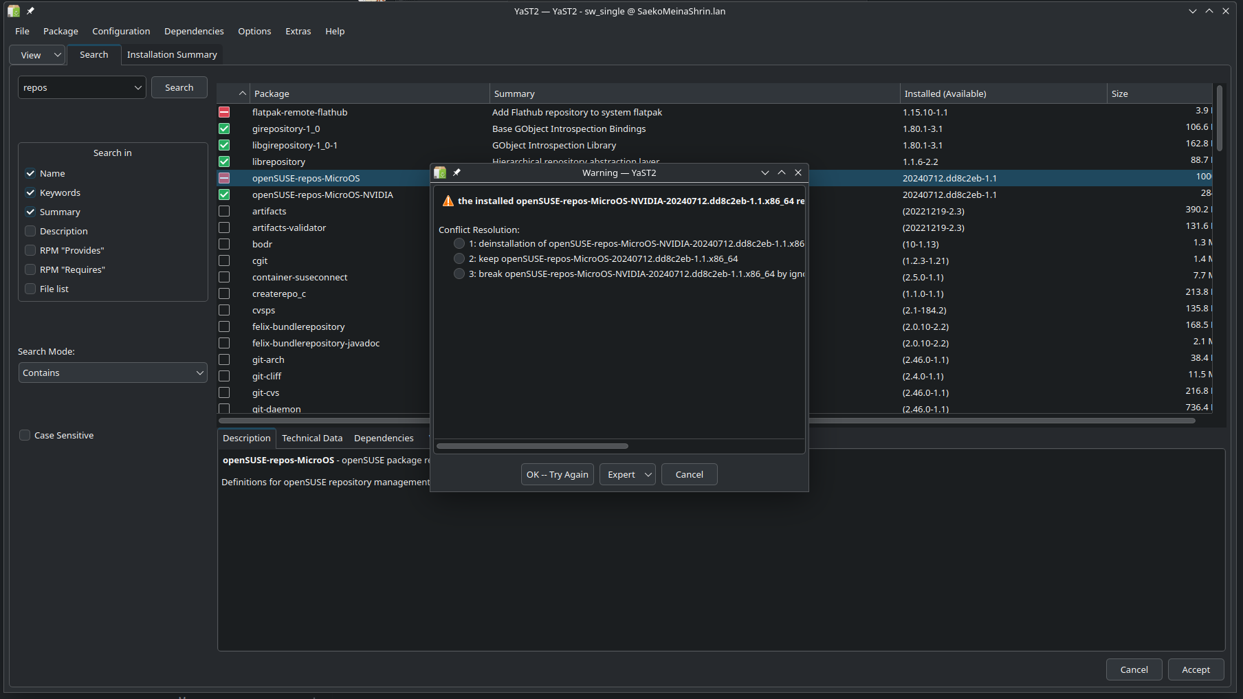Click the OK -- Try Again button

tap(557, 474)
